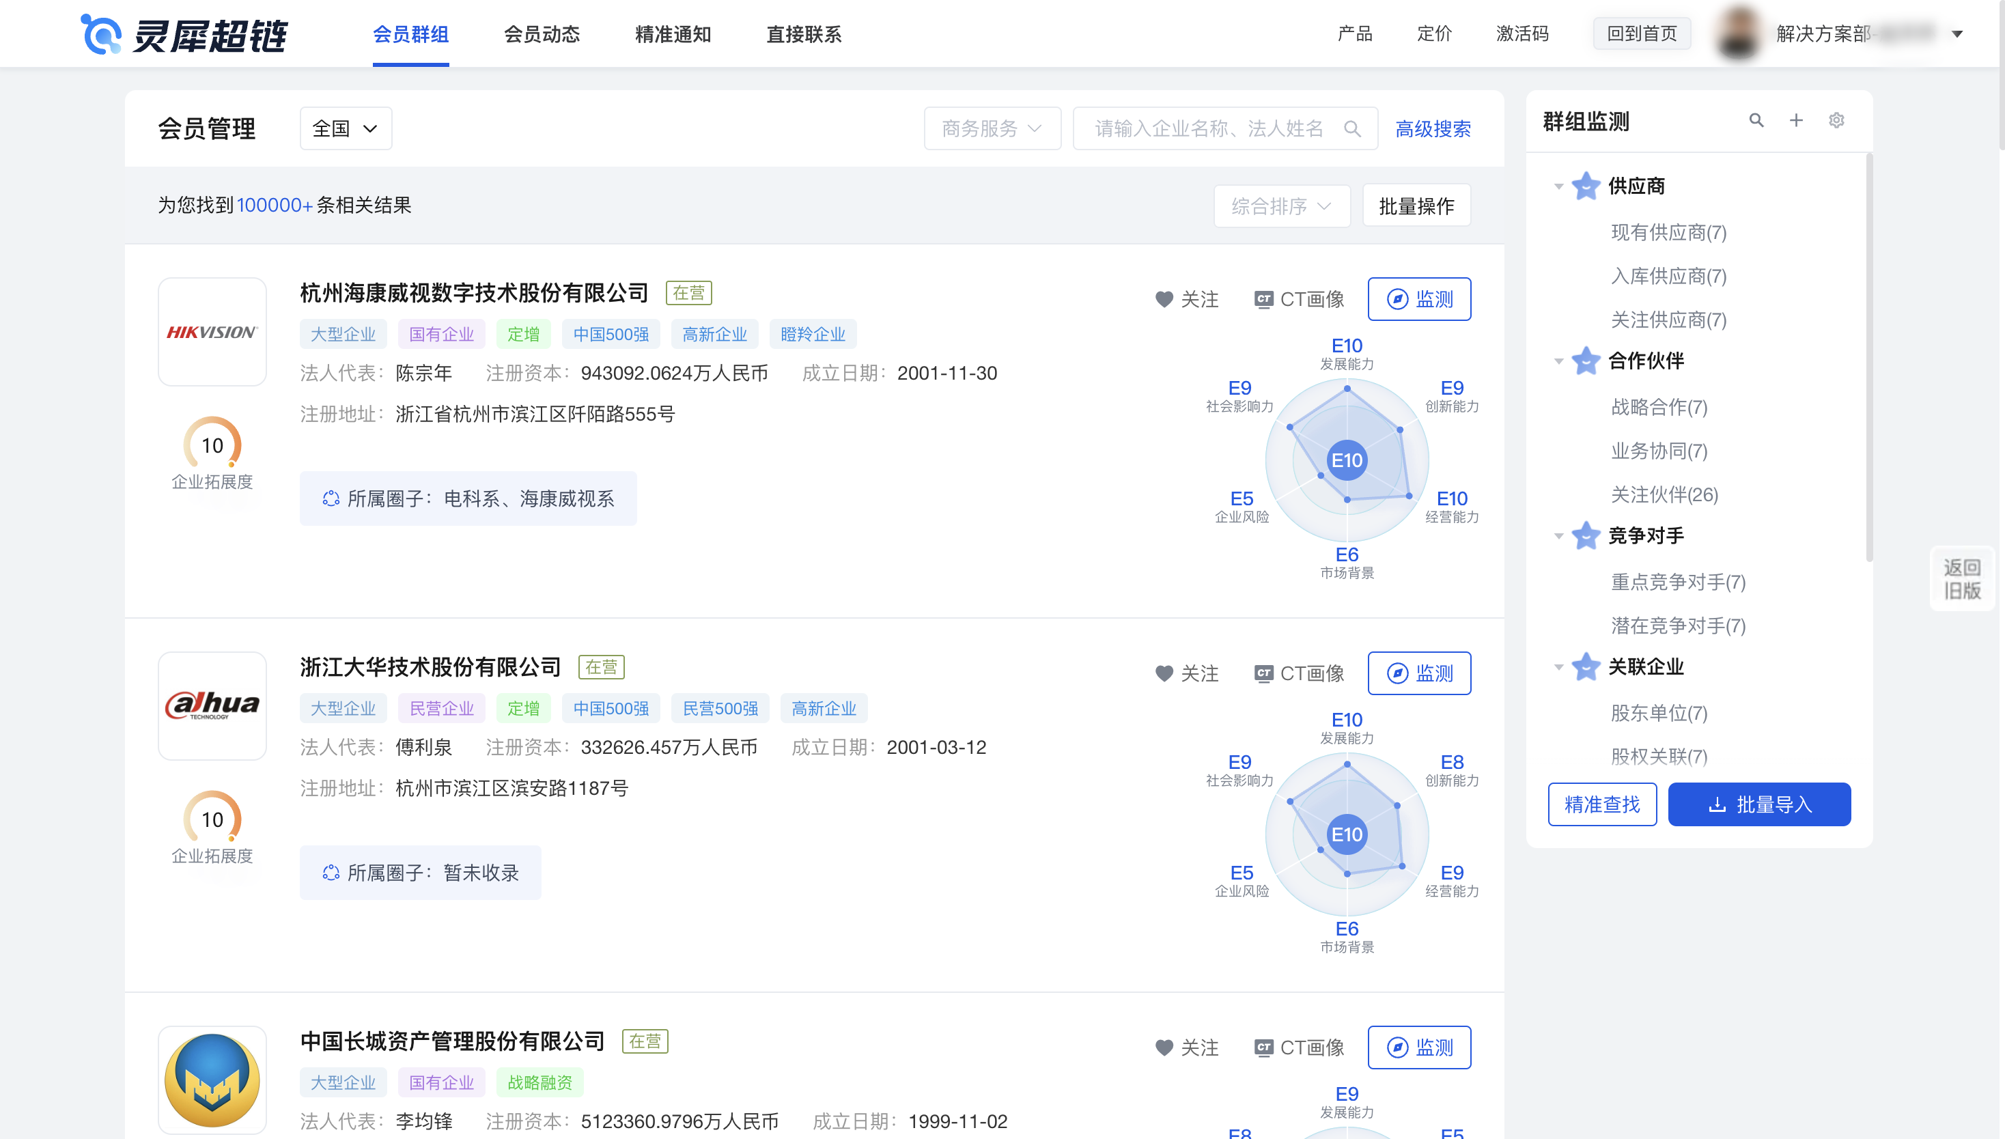Open 群组监测 settings gear

coord(1836,120)
